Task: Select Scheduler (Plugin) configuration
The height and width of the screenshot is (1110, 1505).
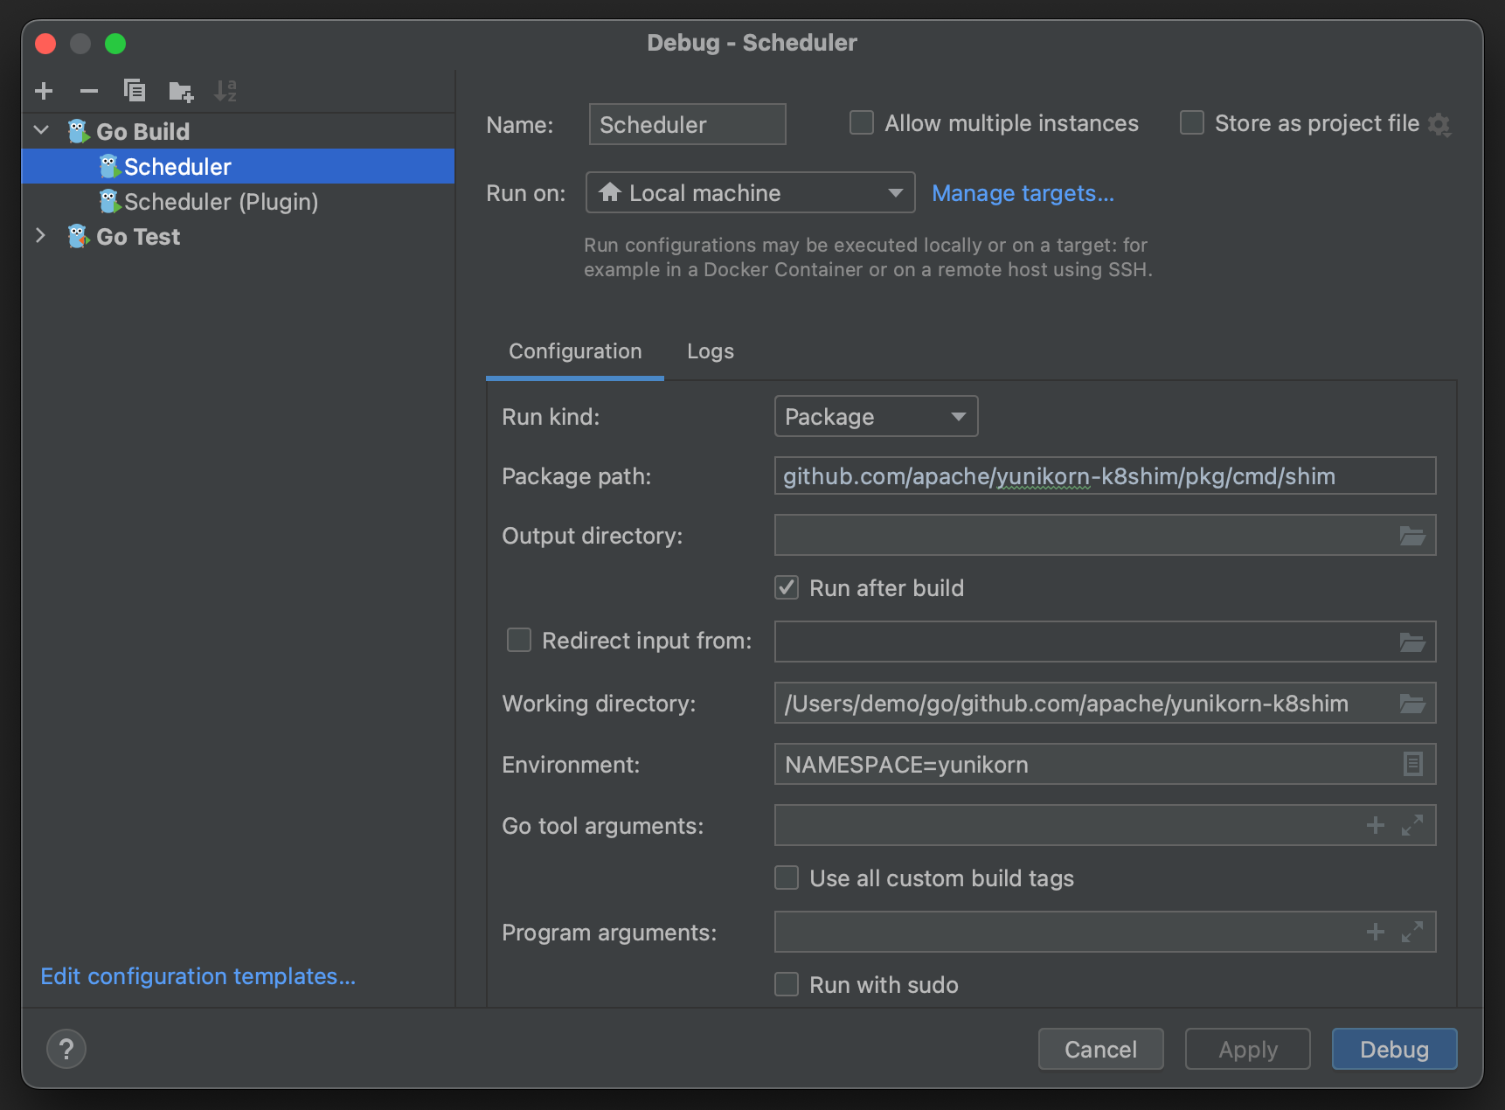Action: [221, 202]
